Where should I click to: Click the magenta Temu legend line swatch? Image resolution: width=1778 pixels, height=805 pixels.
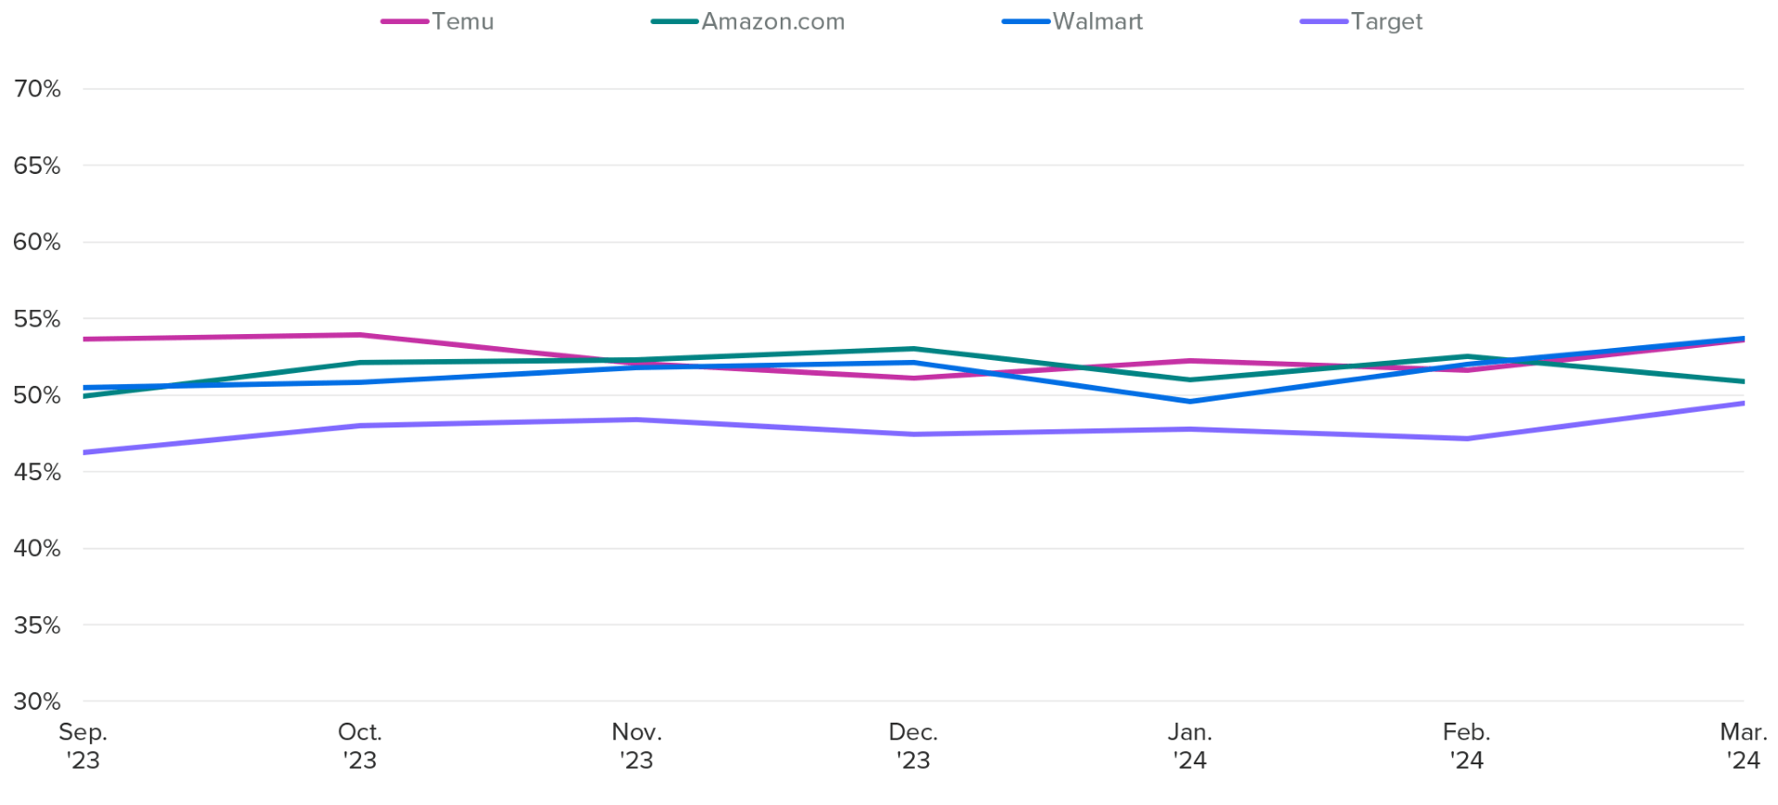(405, 21)
